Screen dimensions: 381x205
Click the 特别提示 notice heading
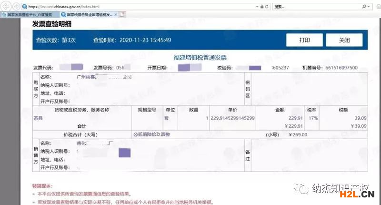(x=42, y=185)
